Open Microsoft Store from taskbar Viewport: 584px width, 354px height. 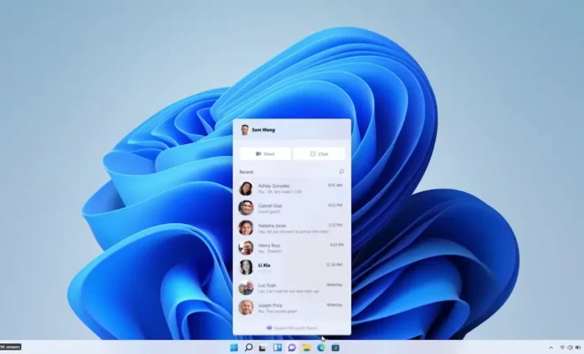(335, 348)
